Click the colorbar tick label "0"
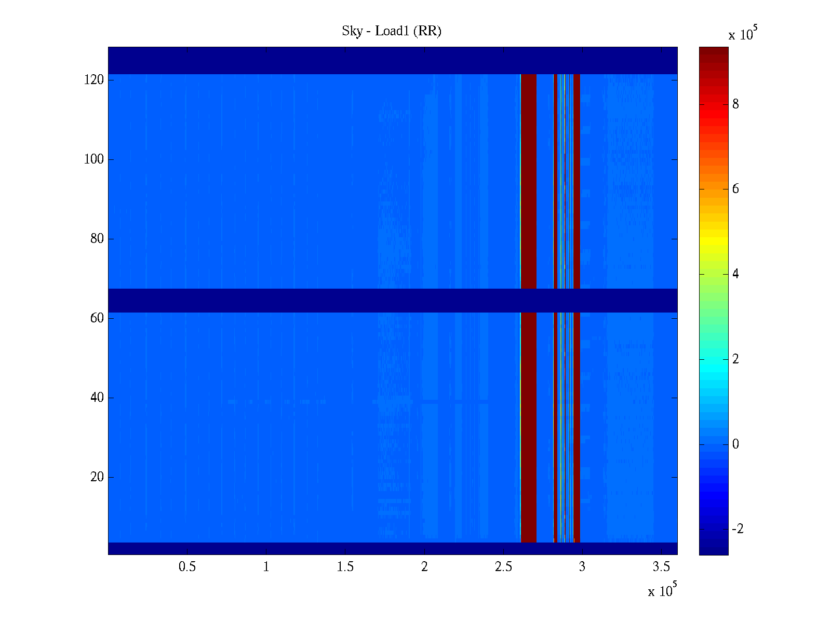This screenshot has width=831, height=623. [x=735, y=444]
